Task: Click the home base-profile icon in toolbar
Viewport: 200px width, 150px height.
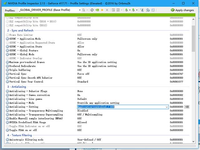Action: coord(84,10)
